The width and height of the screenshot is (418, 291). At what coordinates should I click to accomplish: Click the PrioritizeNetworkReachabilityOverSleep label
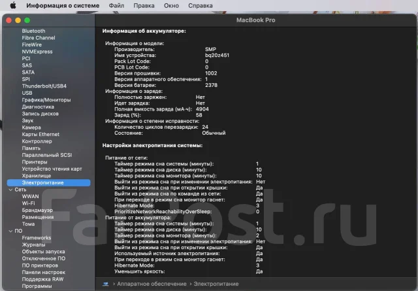(163, 212)
